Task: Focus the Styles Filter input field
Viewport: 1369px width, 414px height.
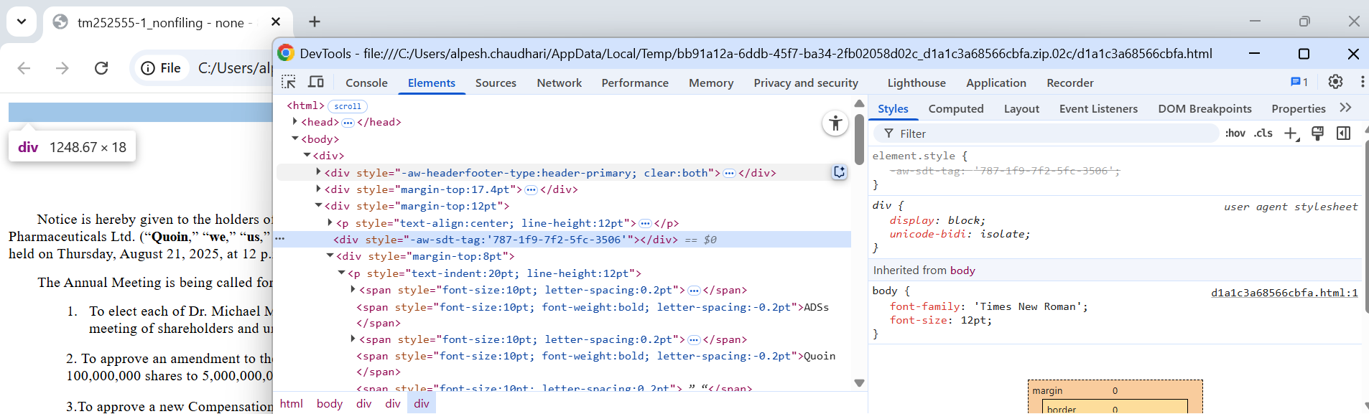Action: (x=1049, y=133)
